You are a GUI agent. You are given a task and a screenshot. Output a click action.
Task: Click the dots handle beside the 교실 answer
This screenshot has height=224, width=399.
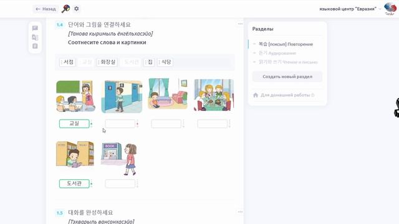(x=92, y=124)
